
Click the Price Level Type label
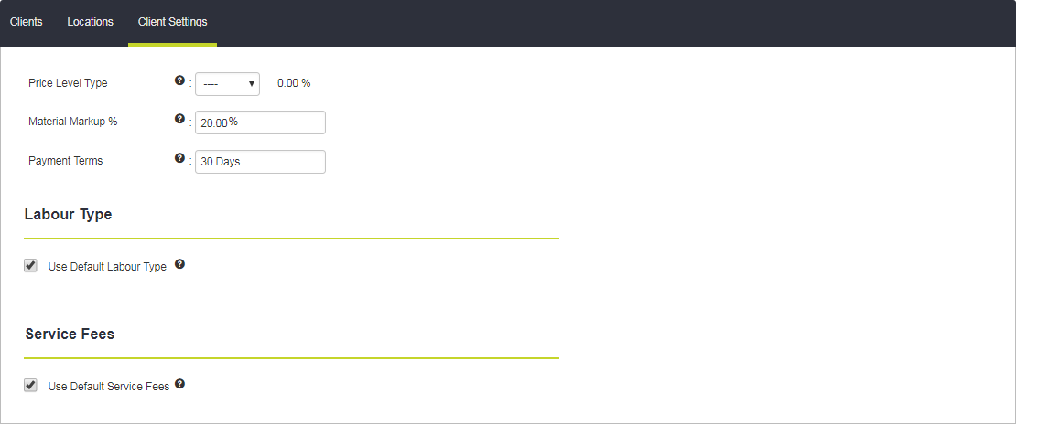point(68,83)
